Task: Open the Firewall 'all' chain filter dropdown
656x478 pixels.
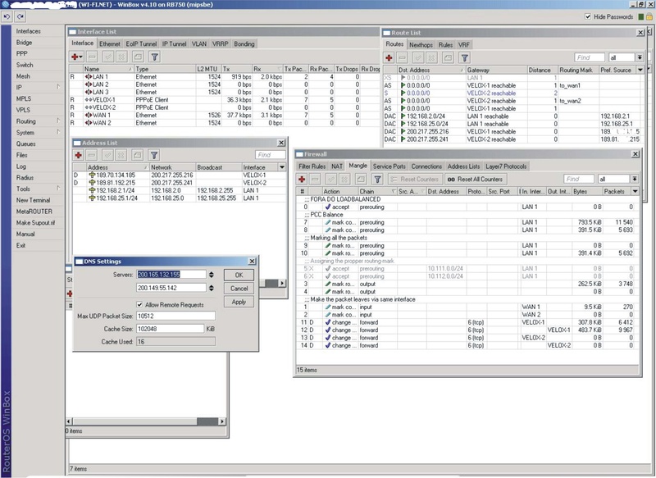Action: pyautogui.click(x=635, y=179)
